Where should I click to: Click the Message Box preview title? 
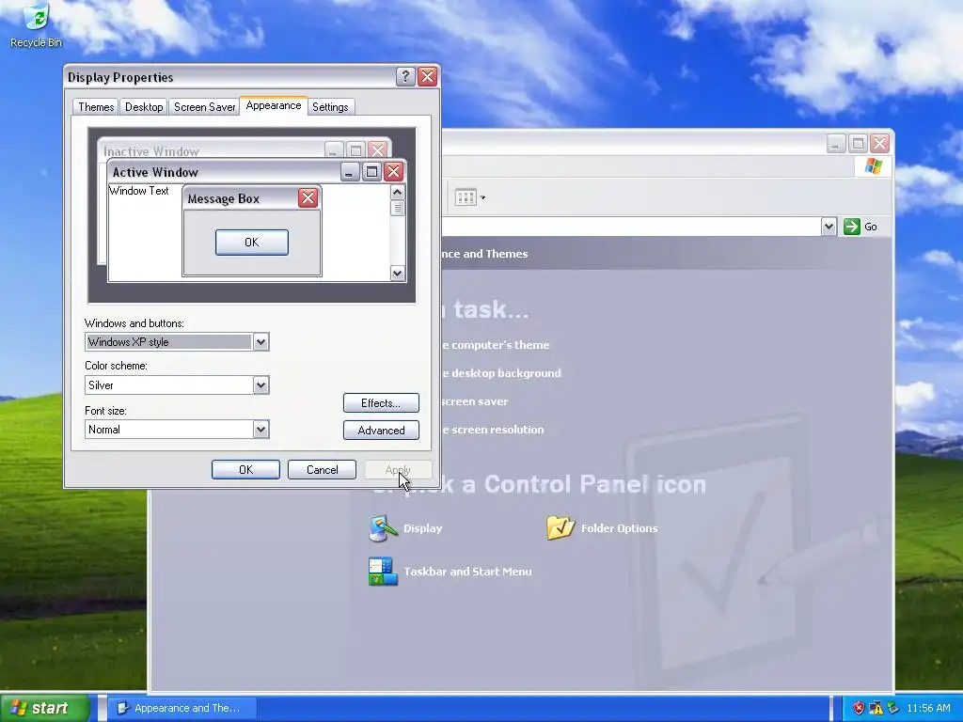(224, 198)
